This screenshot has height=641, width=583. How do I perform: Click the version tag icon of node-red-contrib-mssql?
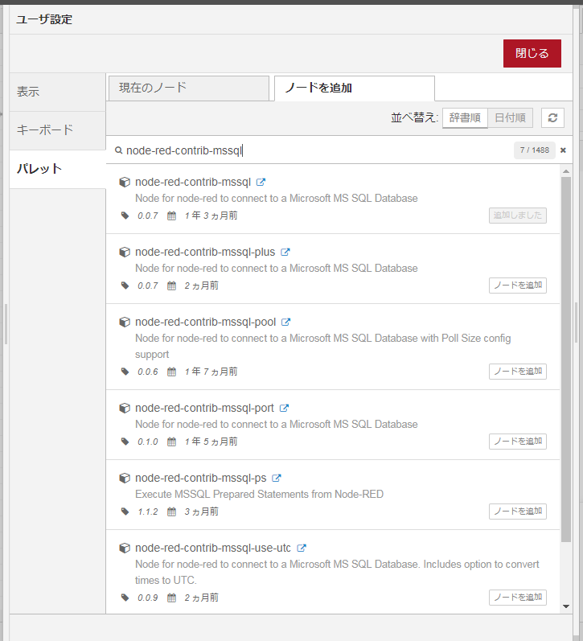point(125,216)
